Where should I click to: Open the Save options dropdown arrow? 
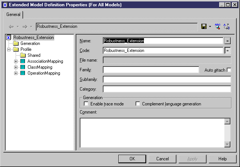pyautogui.click(x=210, y=27)
